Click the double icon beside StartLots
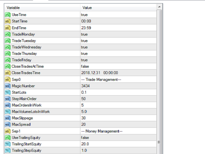The height and width of the screenshot is (154, 205). pyautogui.click(x=8, y=92)
